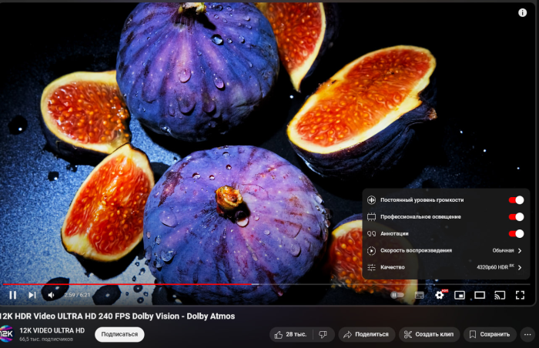Click the info icon on video
The image size is (539, 348).
point(522,12)
